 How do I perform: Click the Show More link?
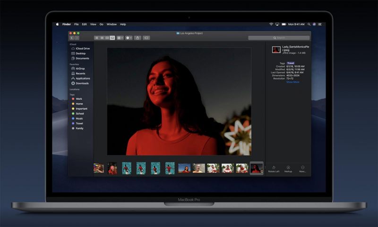[292, 82]
